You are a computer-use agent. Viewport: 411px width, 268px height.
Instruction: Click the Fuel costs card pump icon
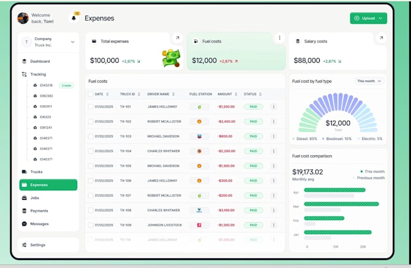point(196,42)
